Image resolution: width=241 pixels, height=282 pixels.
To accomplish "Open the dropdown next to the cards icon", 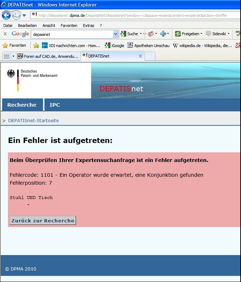I will click(156, 34).
